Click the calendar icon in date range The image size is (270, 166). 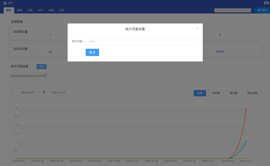(x=12, y=93)
